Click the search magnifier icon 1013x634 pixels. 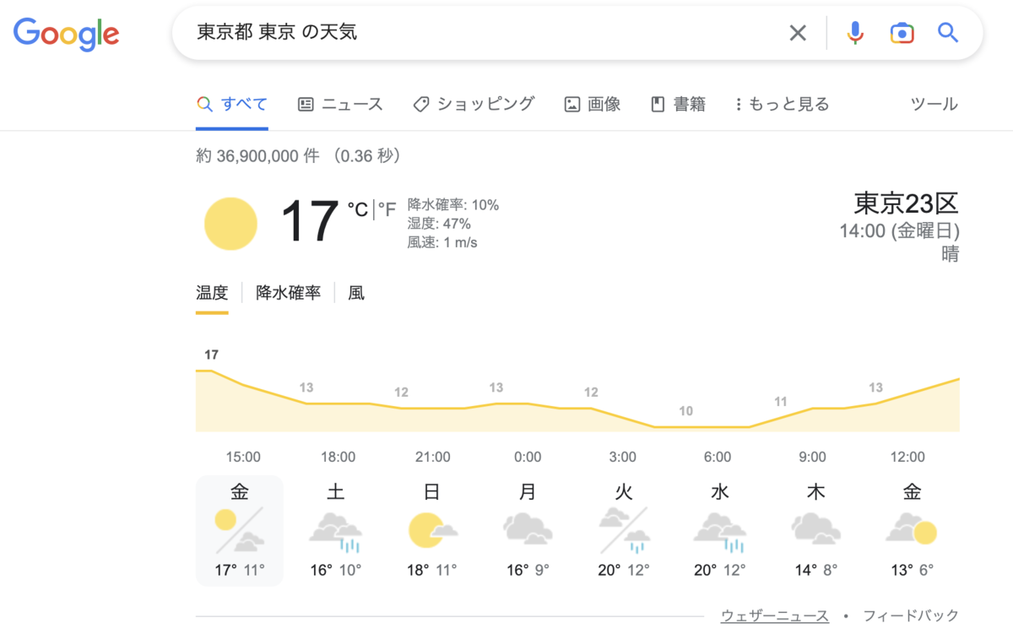click(x=947, y=32)
